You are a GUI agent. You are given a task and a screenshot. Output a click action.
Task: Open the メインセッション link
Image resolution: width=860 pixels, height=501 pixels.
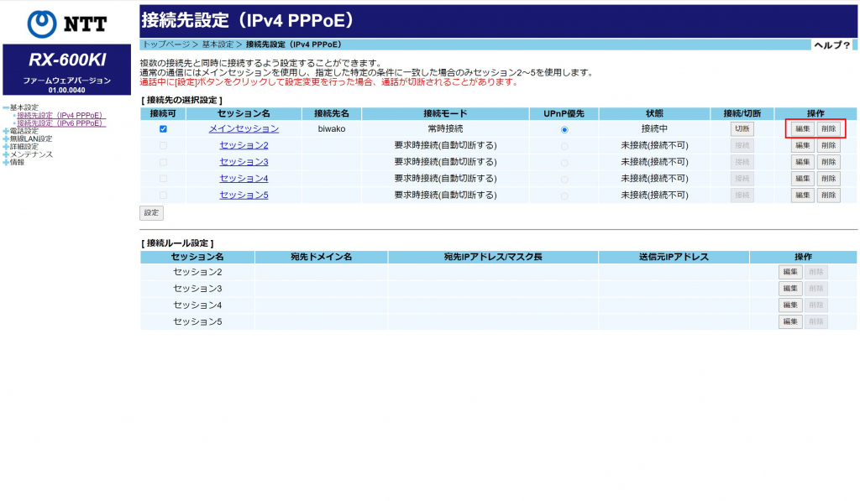coord(244,129)
